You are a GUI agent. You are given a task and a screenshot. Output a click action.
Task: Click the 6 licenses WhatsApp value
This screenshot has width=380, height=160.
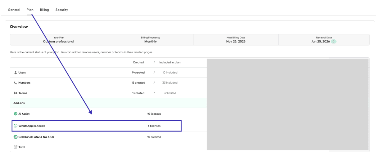[x=154, y=126]
